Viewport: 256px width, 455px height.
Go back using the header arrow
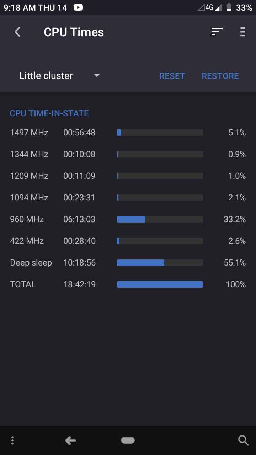click(x=17, y=32)
